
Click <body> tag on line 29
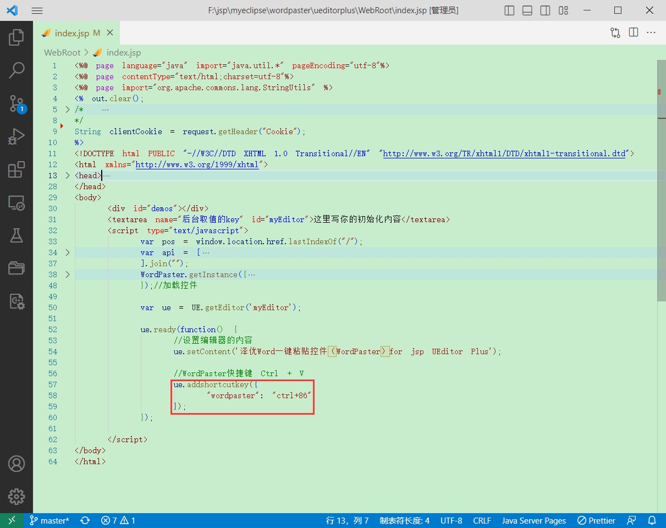tap(88, 197)
